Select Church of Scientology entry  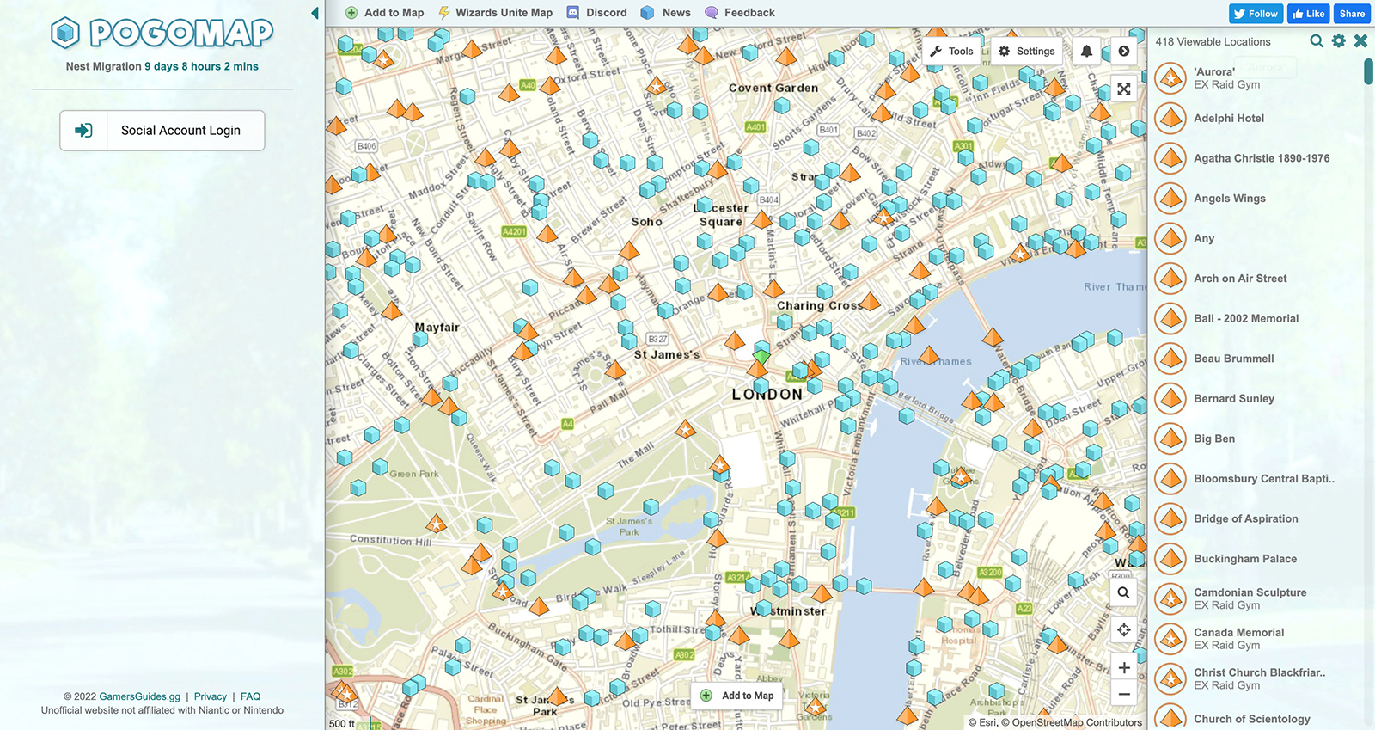click(1256, 719)
